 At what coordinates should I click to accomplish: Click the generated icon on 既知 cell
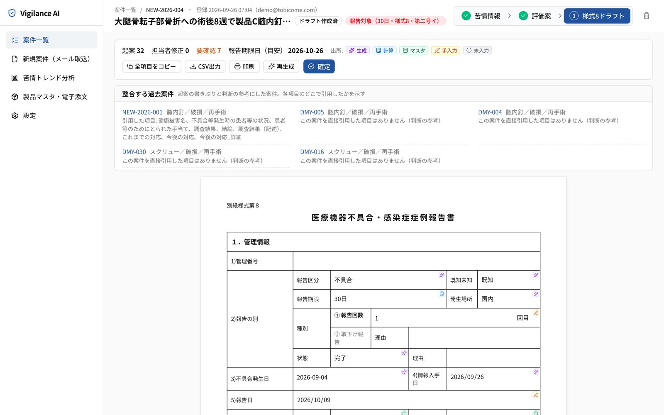point(536,275)
